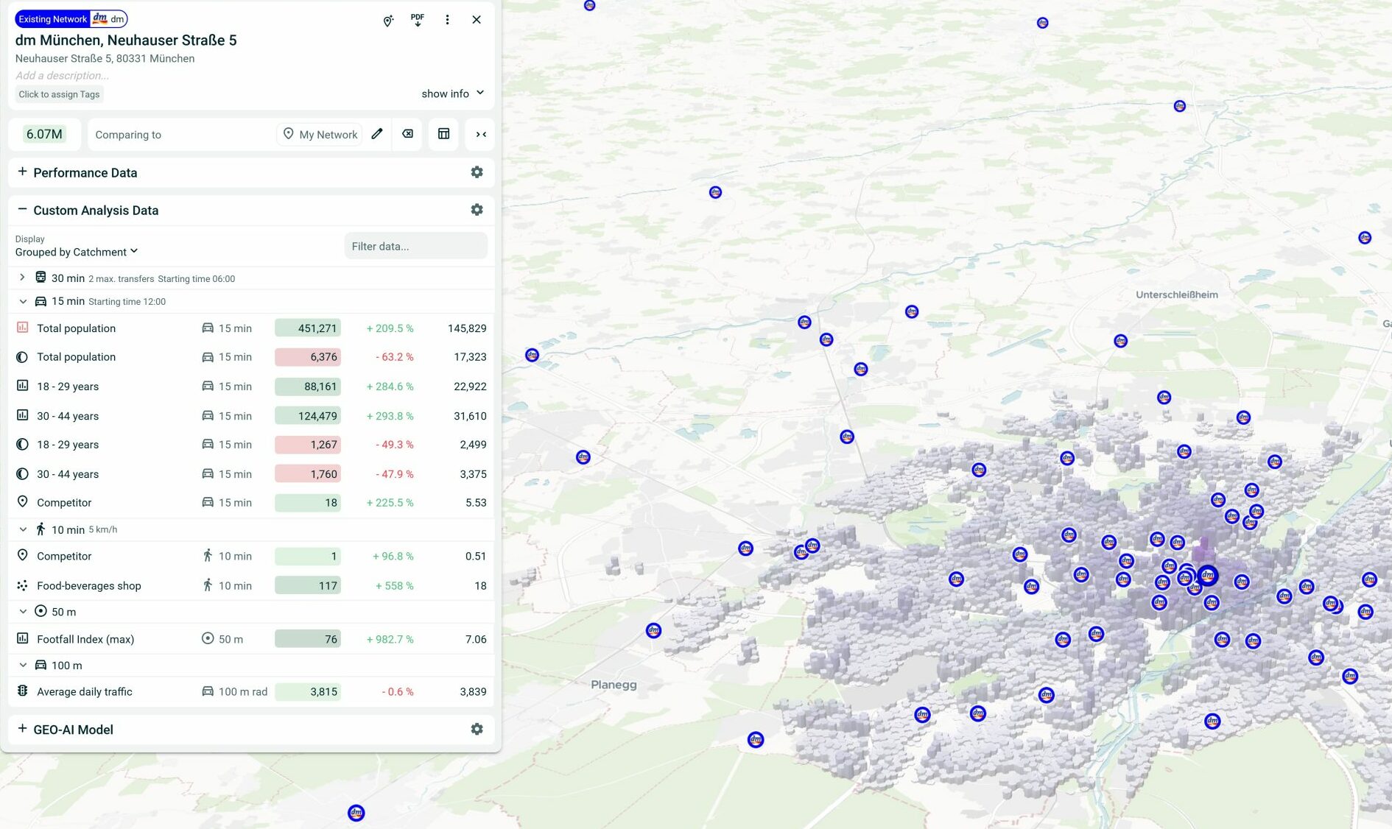Click the Average daily traffic value 3,815

(308, 691)
